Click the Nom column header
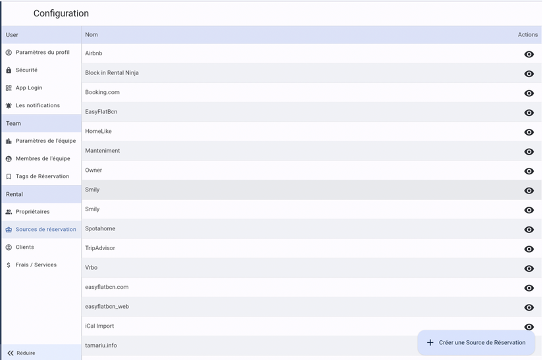The height and width of the screenshot is (360, 545). point(91,35)
